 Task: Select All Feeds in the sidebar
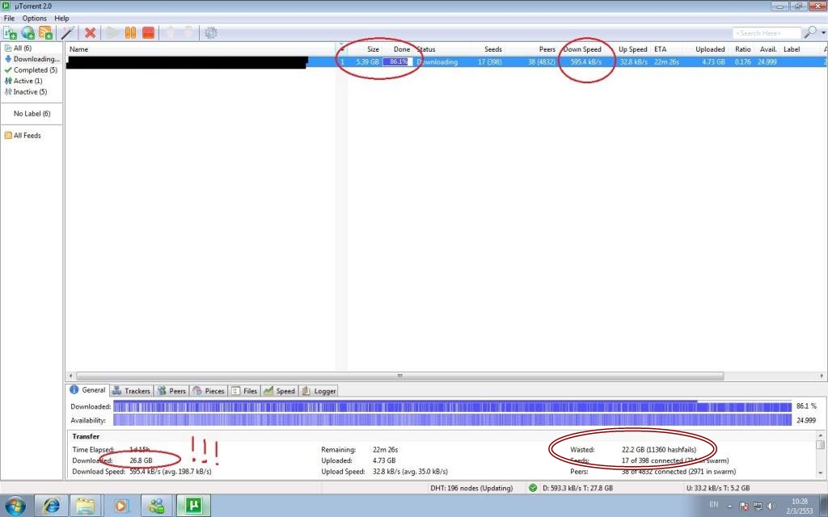pyautogui.click(x=23, y=136)
